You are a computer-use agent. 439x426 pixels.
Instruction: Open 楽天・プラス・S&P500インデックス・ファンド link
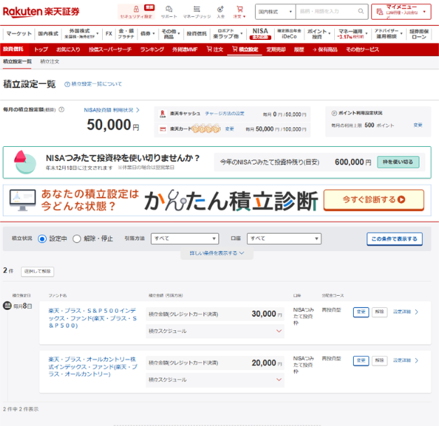coord(92,318)
